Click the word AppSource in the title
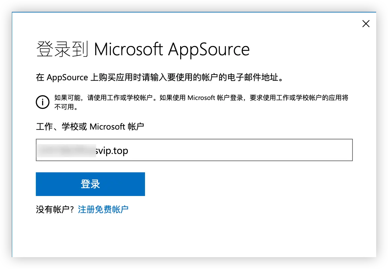The height and width of the screenshot is (269, 388). click(209, 50)
